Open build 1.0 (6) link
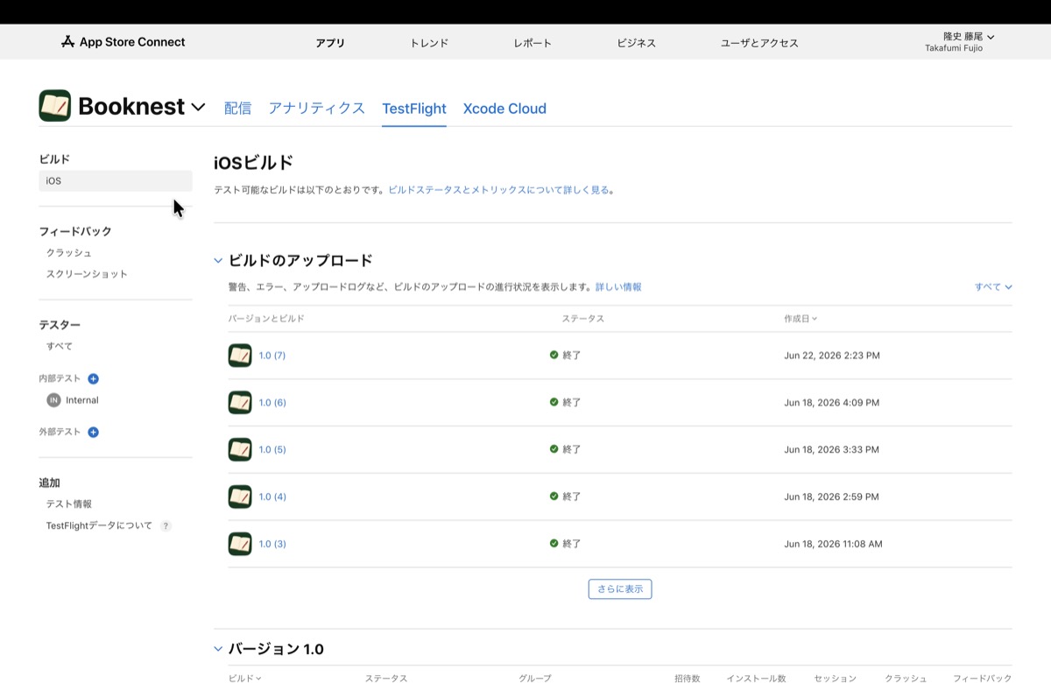 (272, 403)
